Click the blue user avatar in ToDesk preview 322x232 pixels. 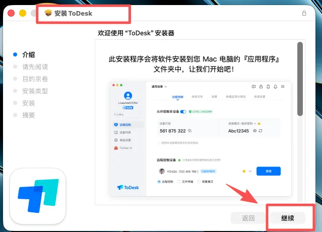(x=128, y=95)
